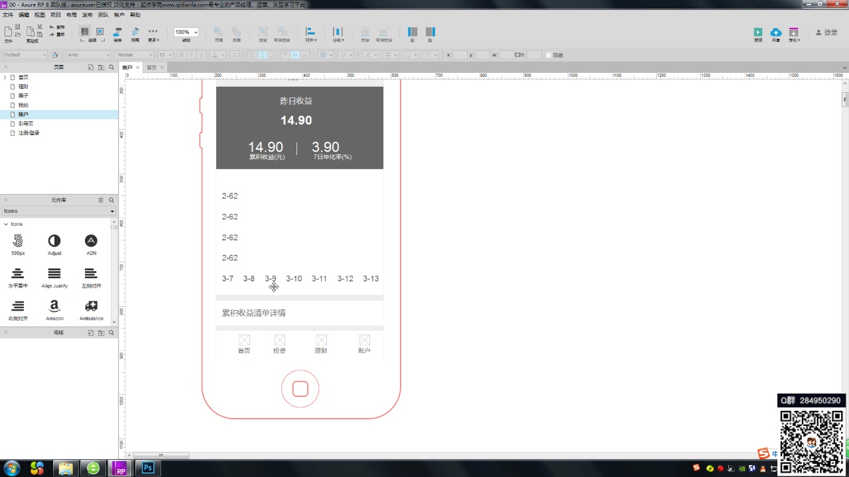Open the Help (帮助) menu
The height and width of the screenshot is (477, 849).
point(135,15)
